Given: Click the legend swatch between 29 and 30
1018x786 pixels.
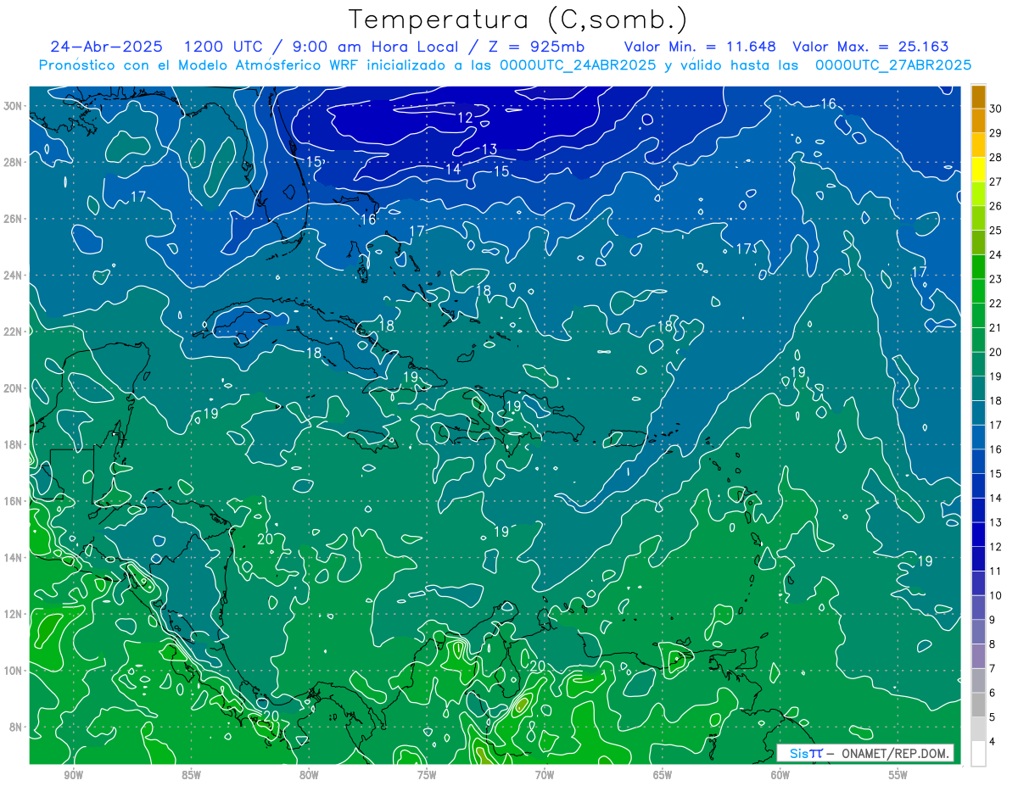Looking at the screenshot, I should point(978,121).
